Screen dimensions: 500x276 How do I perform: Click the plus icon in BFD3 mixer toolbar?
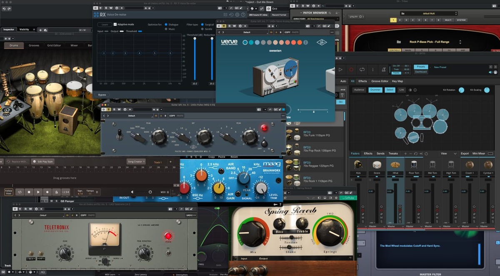pos(405,153)
